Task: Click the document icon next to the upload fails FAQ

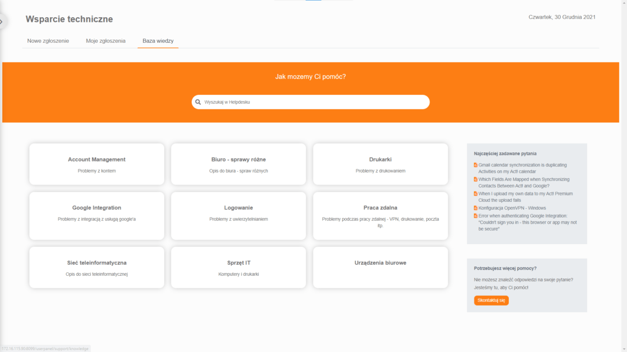Action: [474, 193]
